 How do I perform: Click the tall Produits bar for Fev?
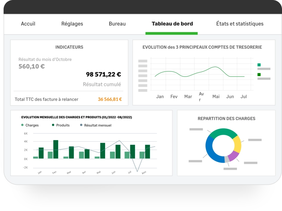pyautogui.click(x=56, y=149)
